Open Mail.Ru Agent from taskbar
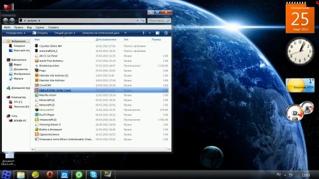 (79, 175)
